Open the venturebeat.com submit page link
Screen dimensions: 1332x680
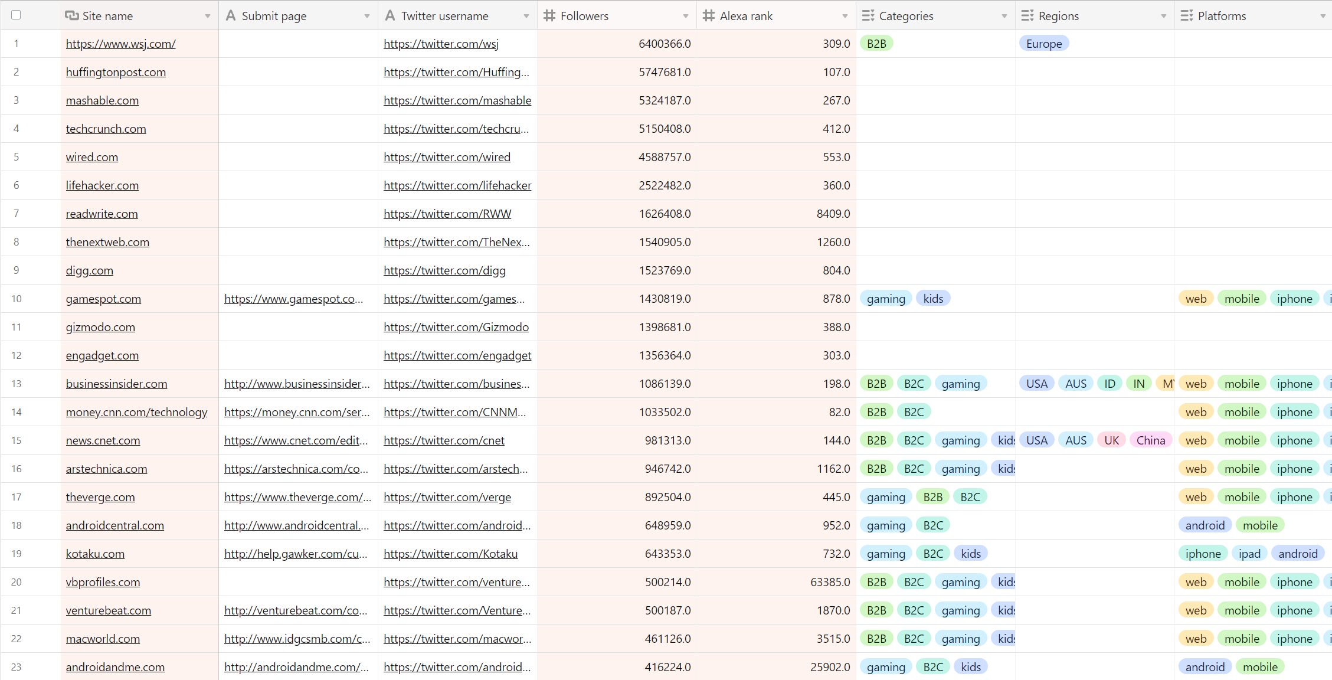[296, 610]
